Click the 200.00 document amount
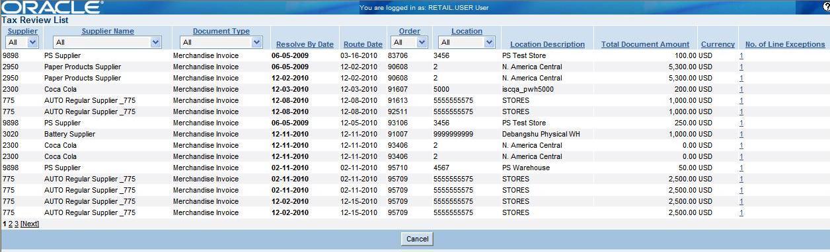The height and width of the screenshot is (252, 830). (685, 89)
